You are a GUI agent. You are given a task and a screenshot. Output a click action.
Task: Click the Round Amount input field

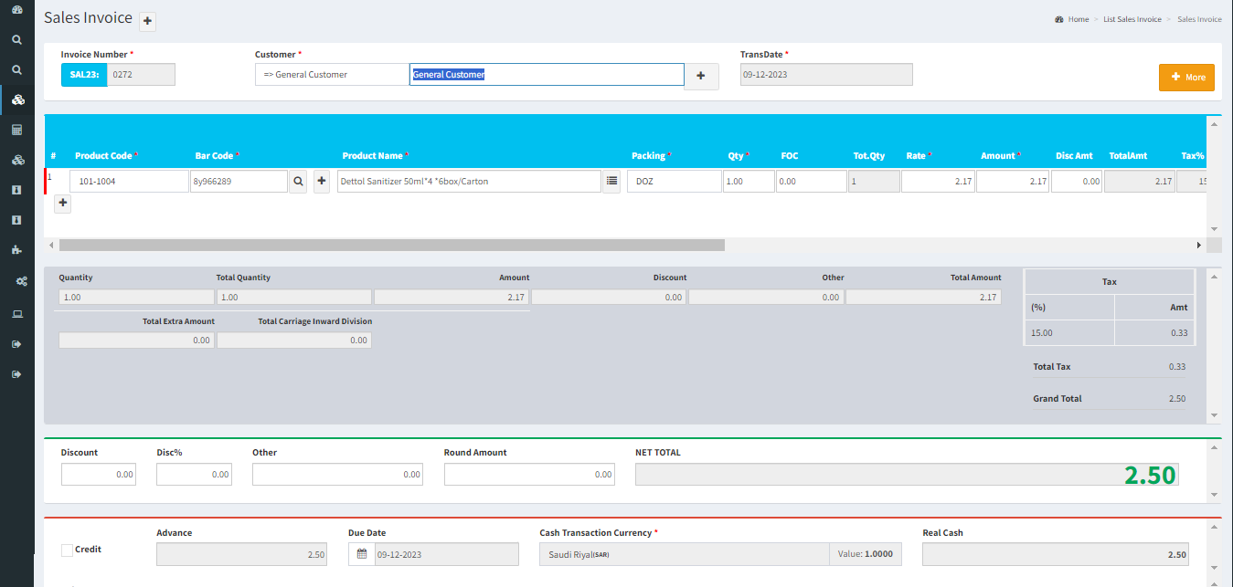(x=529, y=474)
